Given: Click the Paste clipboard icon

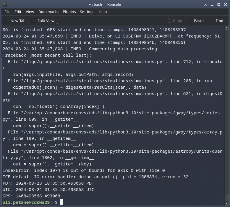Looking at the screenshot, I should [190, 20].
